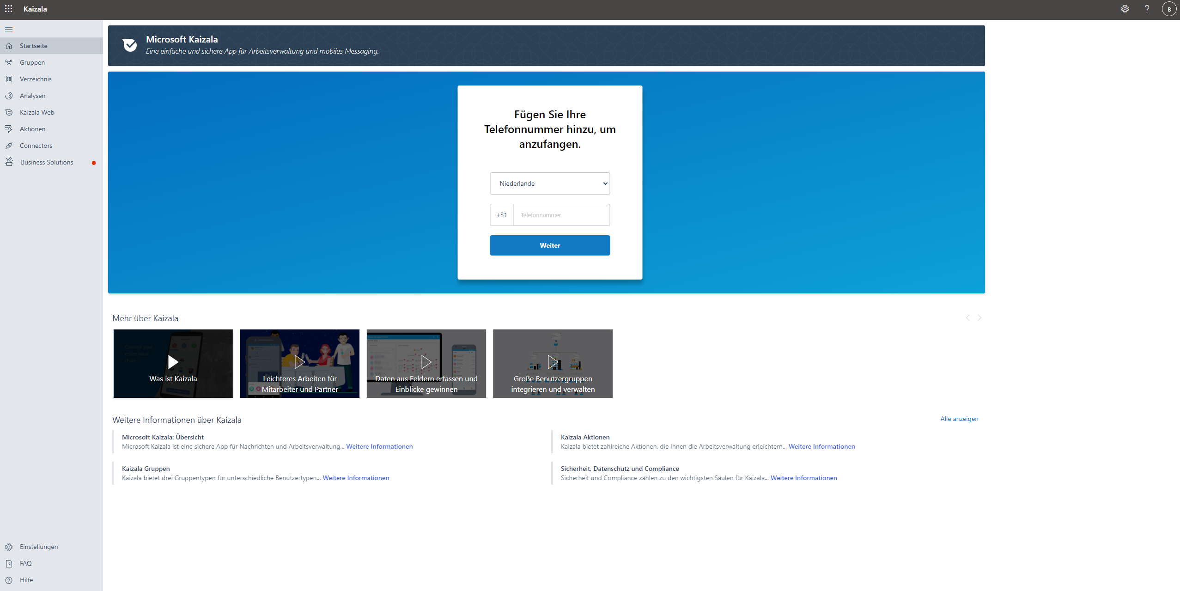
Task: Click the Connectors plug icon
Action: [9, 146]
